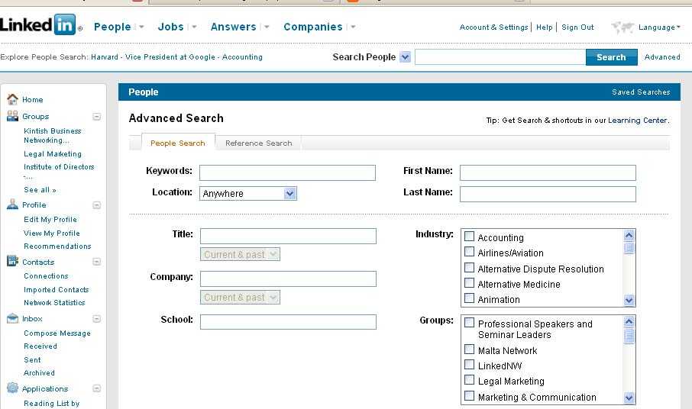Screen dimensions: 692x409
Task: Expand the Jobs menu arrow
Action: point(194,27)
